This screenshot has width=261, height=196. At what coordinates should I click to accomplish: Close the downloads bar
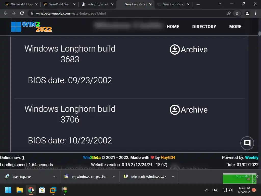pyautogui.click(x=256, y=176)
